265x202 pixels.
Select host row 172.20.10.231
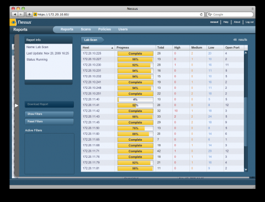coord(162,71)
